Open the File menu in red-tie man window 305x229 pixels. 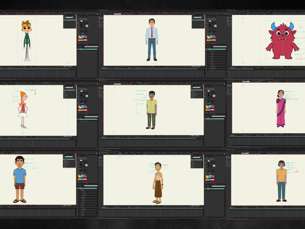[x=99, y=11]
